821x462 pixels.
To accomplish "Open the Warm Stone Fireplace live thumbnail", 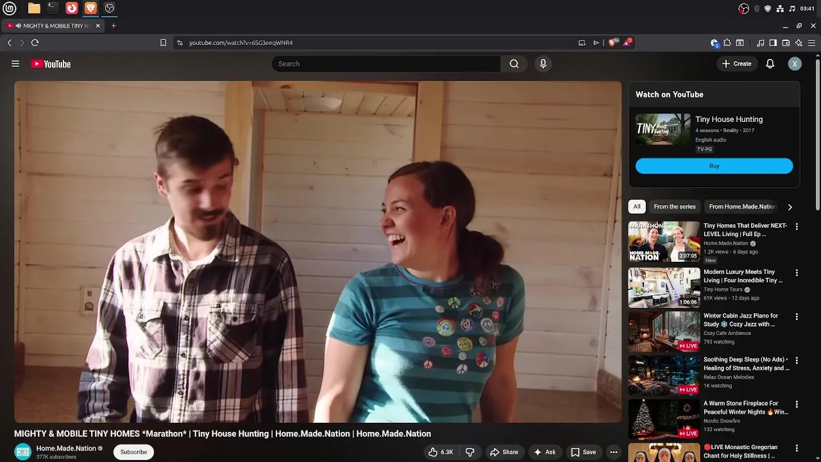I will point(664,419).
